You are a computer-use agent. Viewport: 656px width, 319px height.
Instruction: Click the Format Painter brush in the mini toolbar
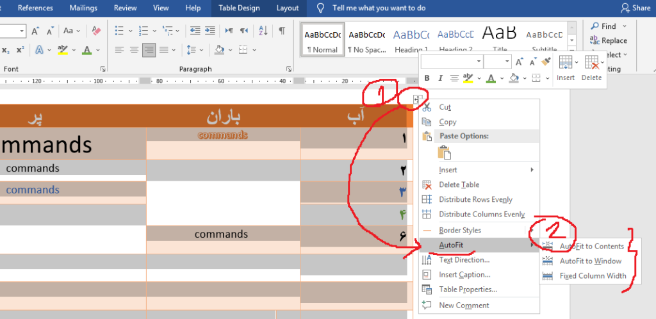point(546,61)
